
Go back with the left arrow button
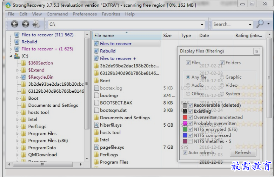[15, 24]
